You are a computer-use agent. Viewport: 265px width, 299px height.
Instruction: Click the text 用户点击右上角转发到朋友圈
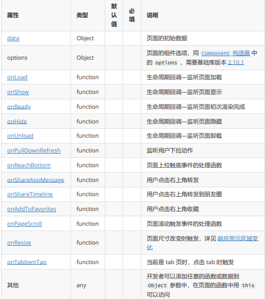pyautogui.click(x=184, y=194)
